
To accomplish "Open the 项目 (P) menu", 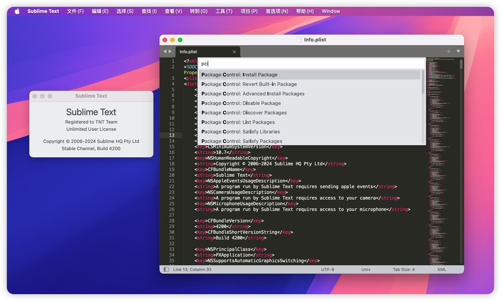I will (249, 11).
